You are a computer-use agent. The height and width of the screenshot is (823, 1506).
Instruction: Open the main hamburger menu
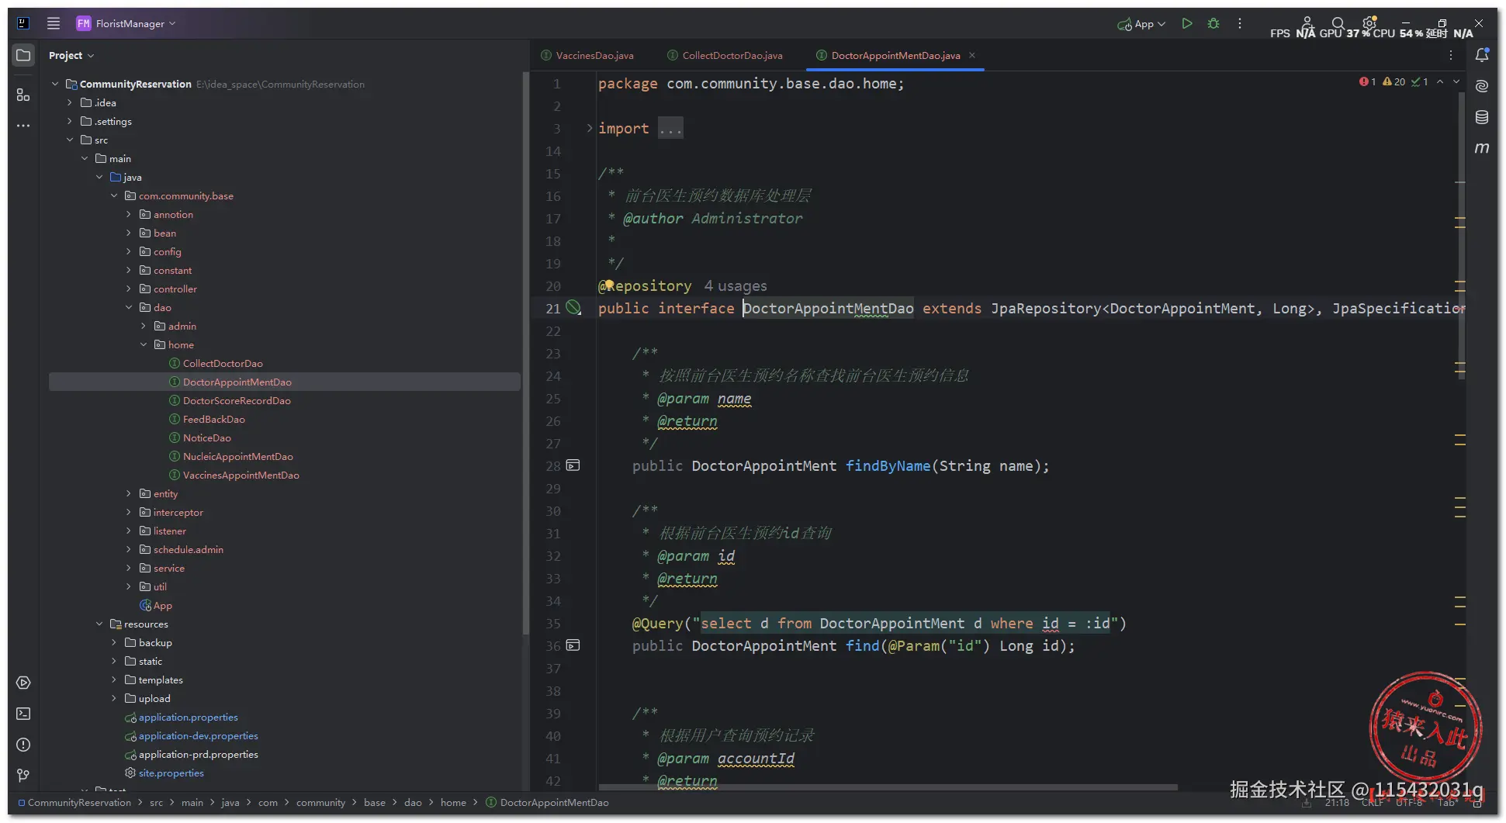click(x=54, y=23)
